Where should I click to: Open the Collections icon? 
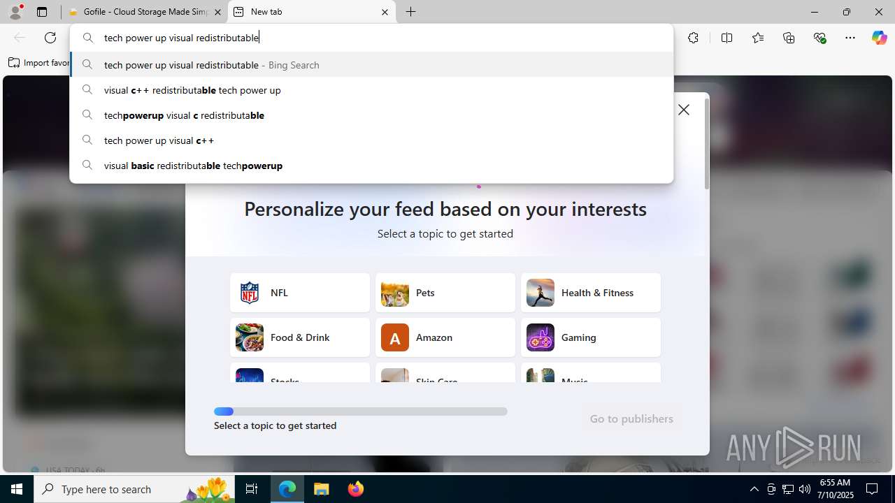pyautogui.click(x=789, y=38)
